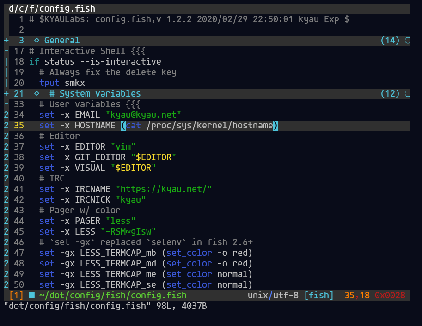Screen dimensions: 422x326
Task: Click the '# System variables' fold title
Action: tap(95, 94)
